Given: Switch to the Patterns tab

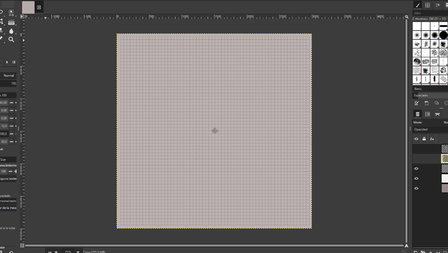Looking at the screenshot, I should [428, 5].
